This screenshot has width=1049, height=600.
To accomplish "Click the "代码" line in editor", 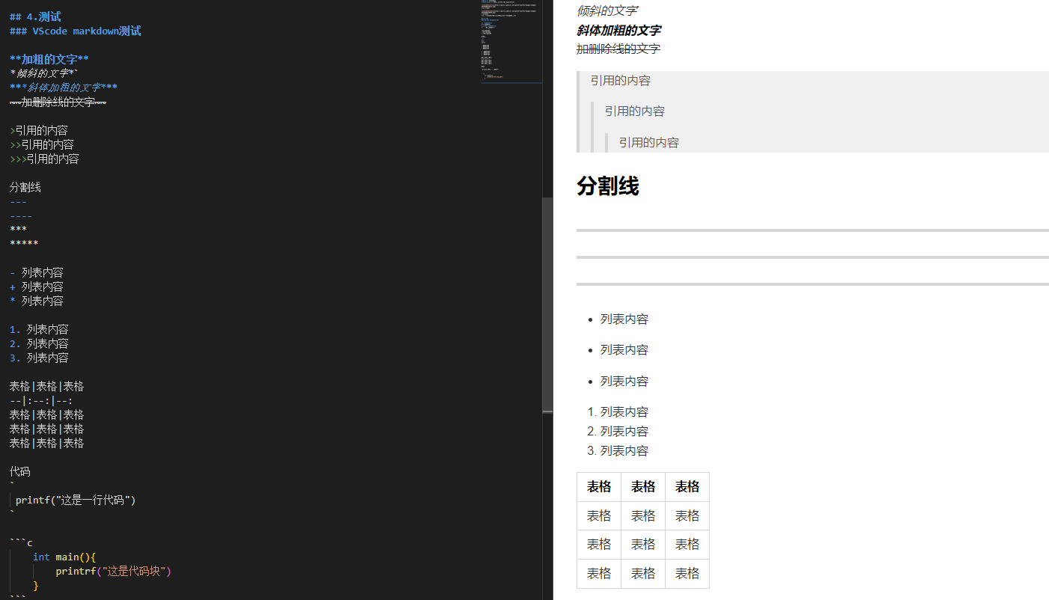I will point(20,471).
